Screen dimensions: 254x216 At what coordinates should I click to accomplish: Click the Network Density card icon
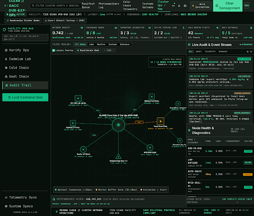point(82,28)
